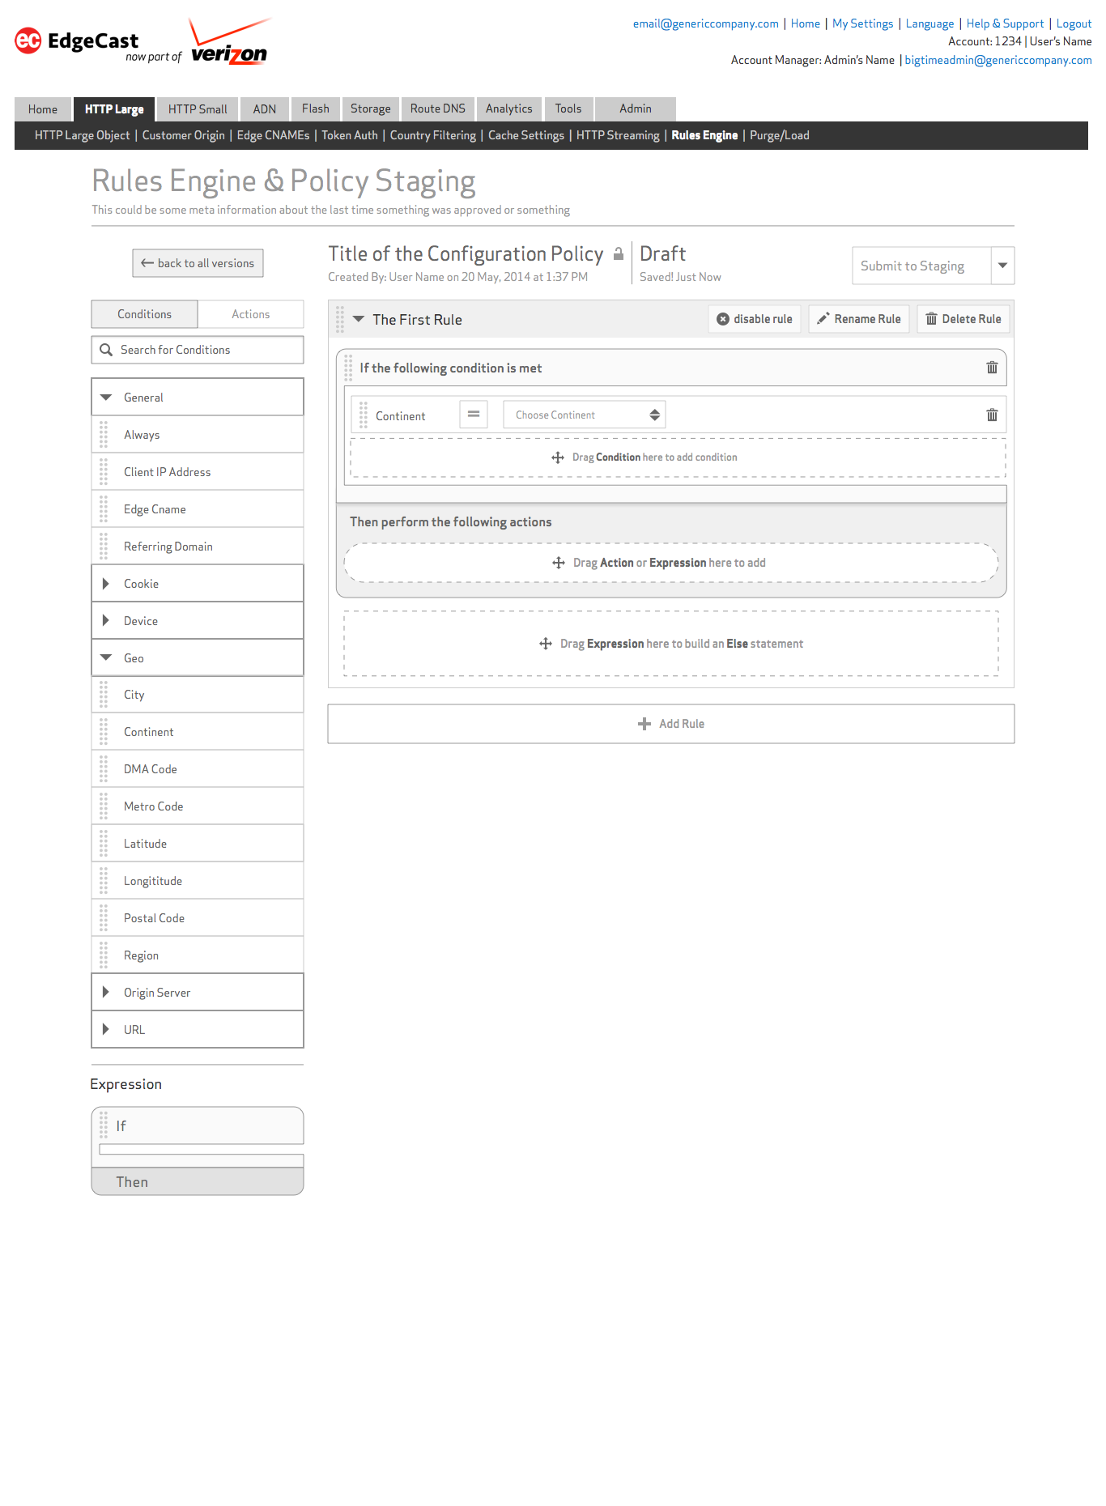Open HTTP Streaming in the submenu
Screen dimensions: 1106x1506
[x=618, y=135]
